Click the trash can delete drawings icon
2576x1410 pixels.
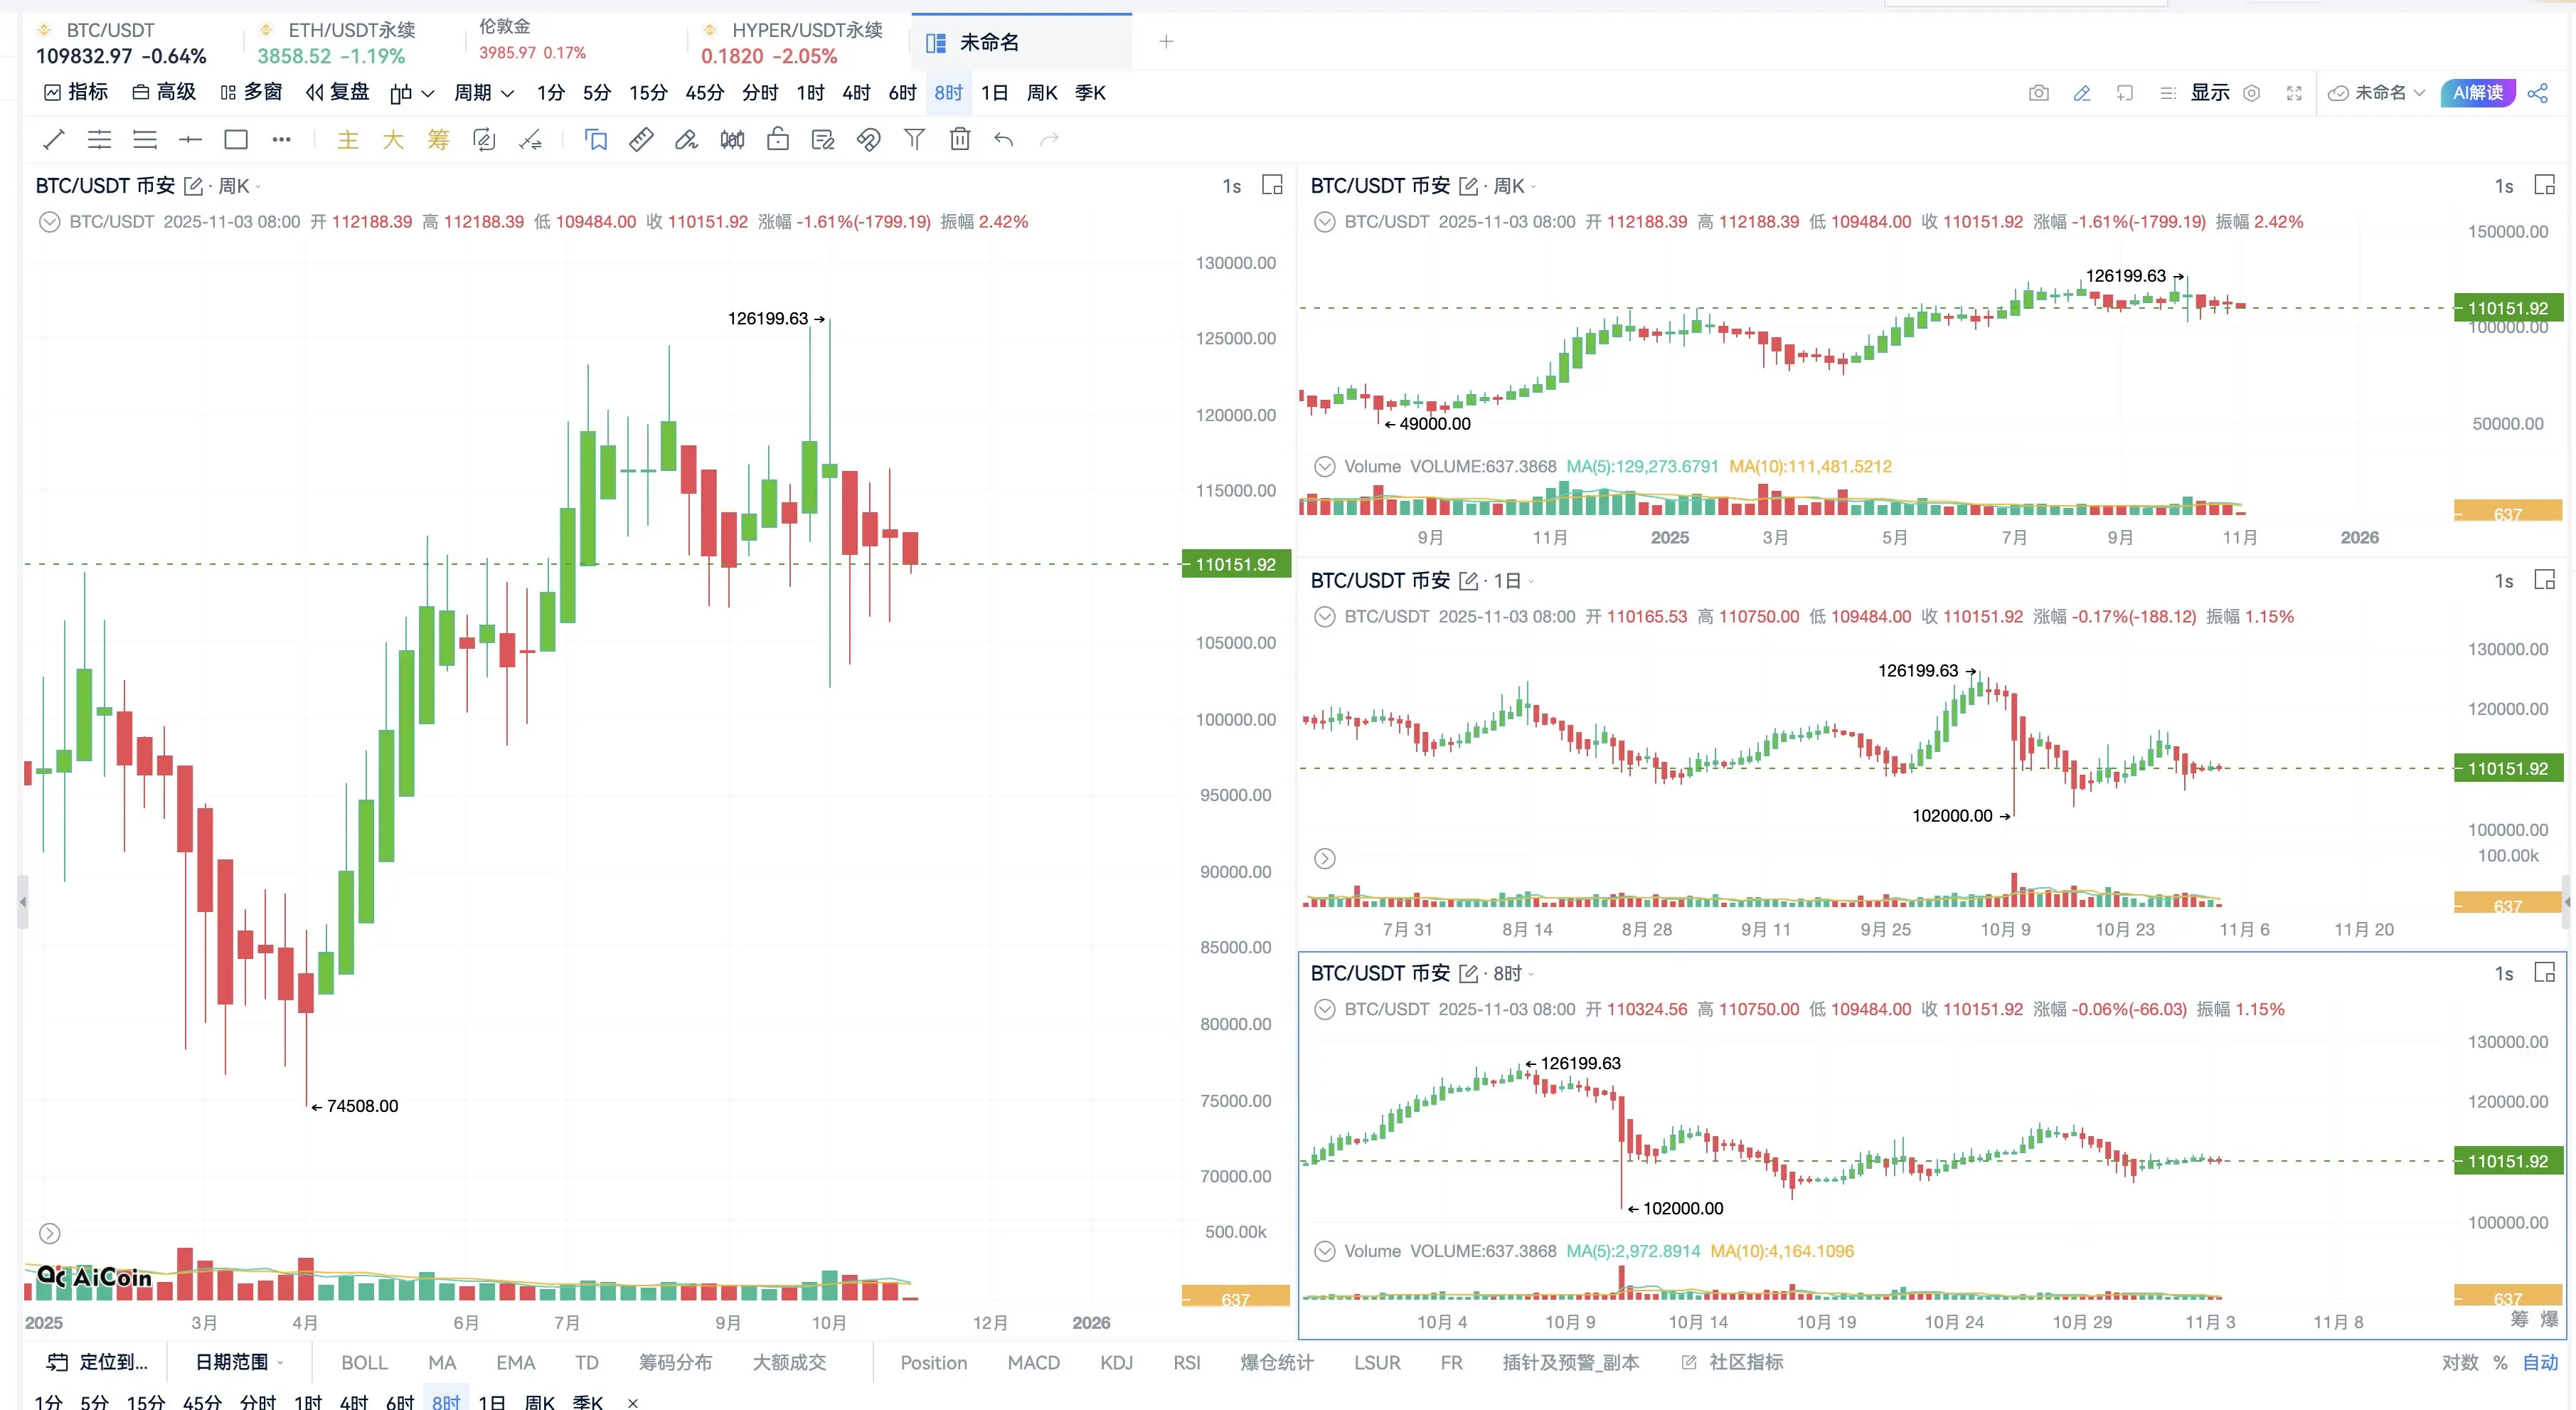point(959,140)
